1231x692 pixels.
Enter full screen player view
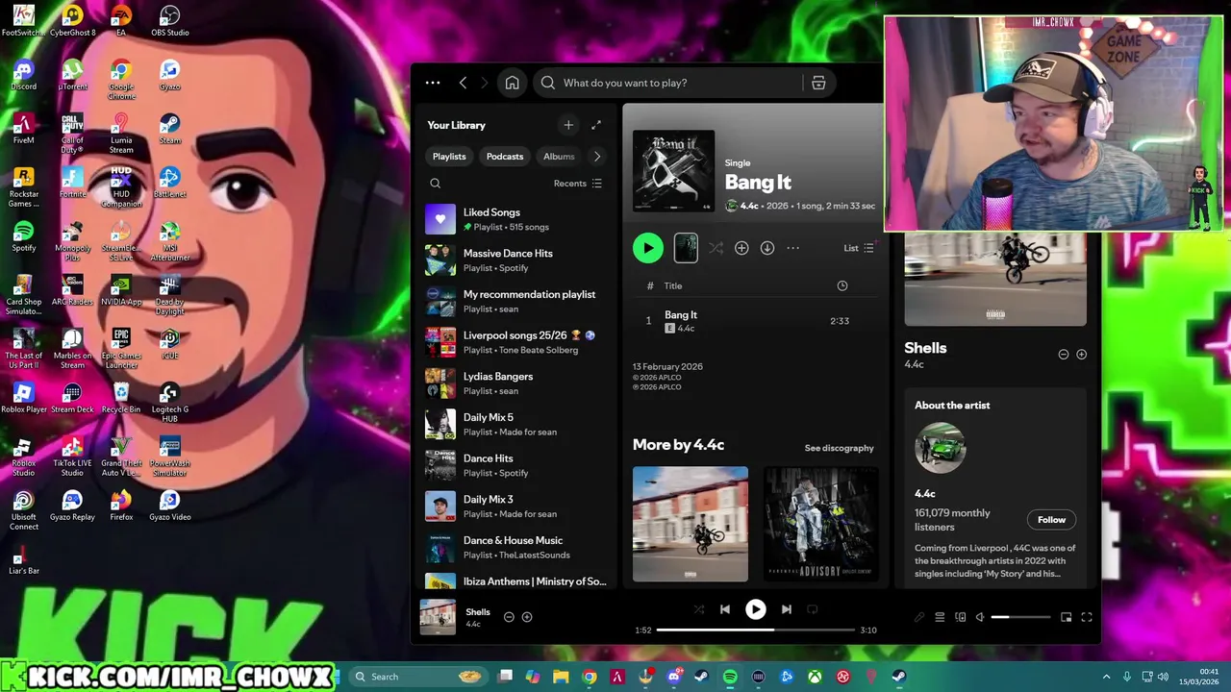click(1087, 617)
